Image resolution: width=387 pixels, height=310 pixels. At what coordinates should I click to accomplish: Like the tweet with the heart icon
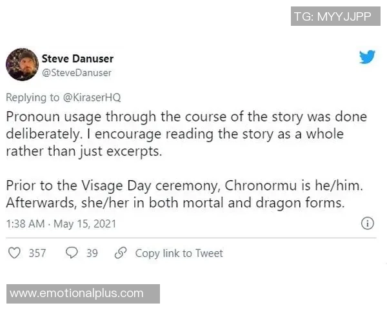[14, 253]
